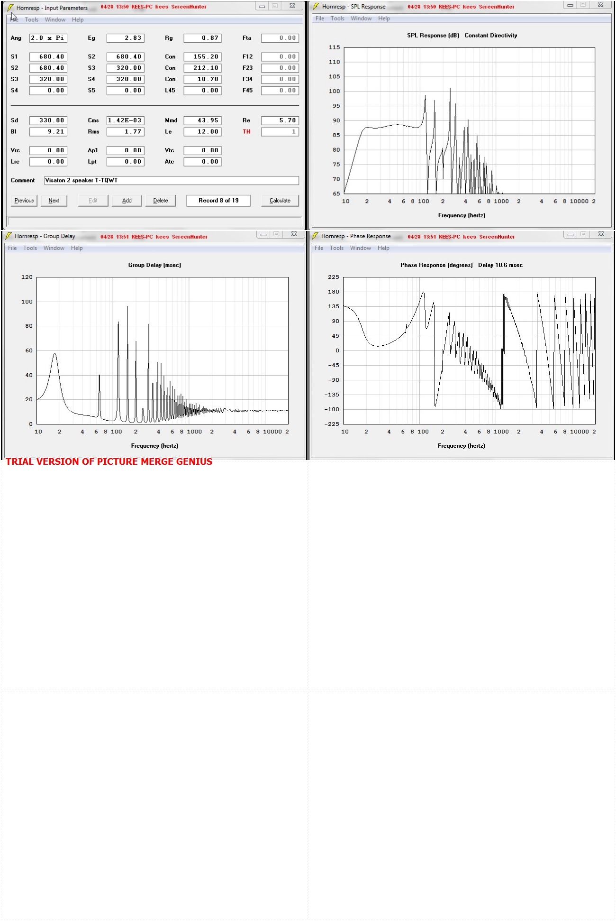Open File menu in Group Delay window
Viewport: 616px width, 921px height.
point(12,248)
